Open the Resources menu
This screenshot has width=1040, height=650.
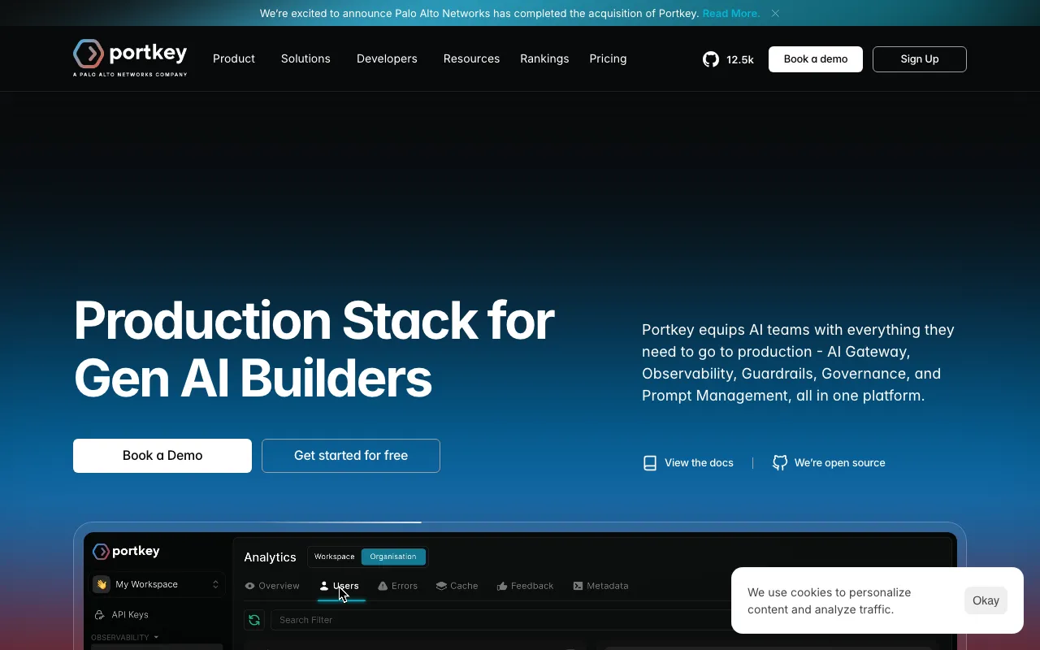471,58
